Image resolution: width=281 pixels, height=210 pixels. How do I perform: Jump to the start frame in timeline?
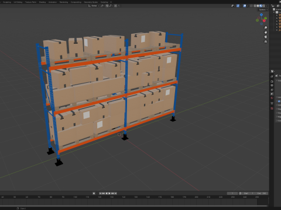tap(101, 193)
